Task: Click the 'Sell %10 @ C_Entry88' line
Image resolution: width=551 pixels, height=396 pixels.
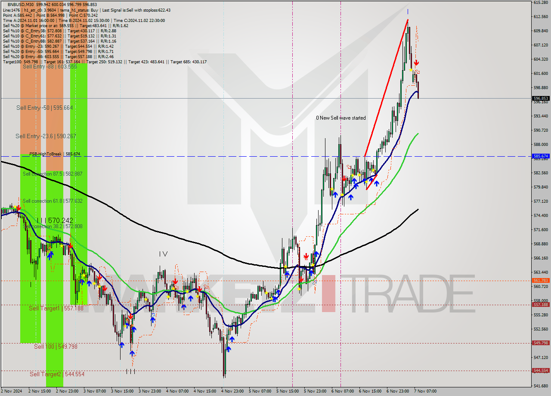Action: (x=59, y=41)
